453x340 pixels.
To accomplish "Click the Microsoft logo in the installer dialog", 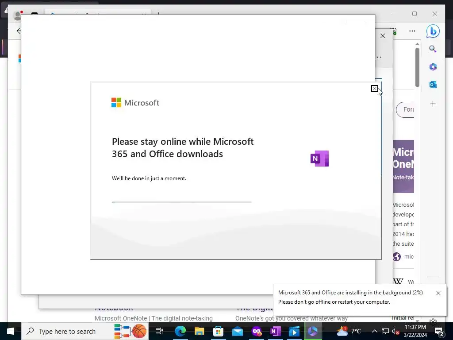I will click(x=135, y=103).
